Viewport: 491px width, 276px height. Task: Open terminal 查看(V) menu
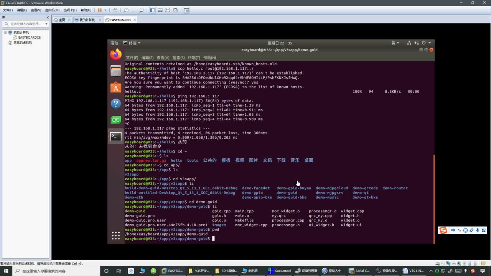[x=163, y=58]
